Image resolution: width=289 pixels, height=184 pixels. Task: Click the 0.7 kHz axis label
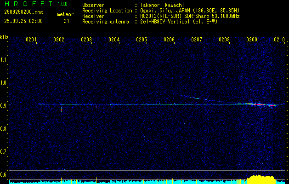[4, 152]
